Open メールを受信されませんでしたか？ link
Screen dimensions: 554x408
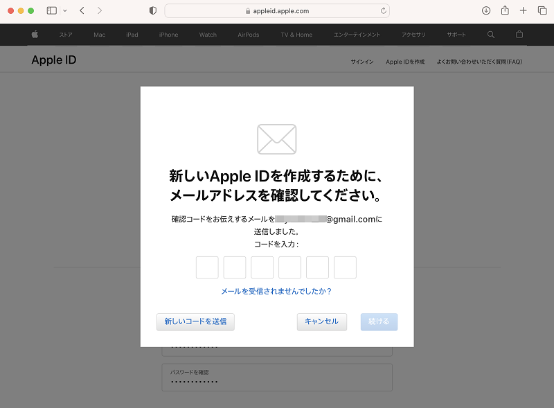[x=276, y=291]
